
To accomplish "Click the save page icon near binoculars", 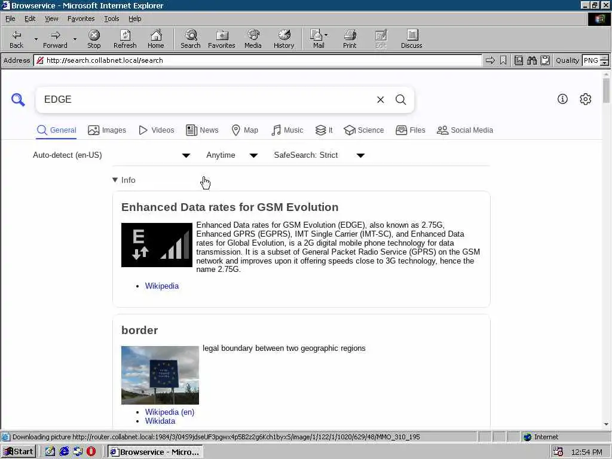I will pyautogui.click(x=518, y=60).
